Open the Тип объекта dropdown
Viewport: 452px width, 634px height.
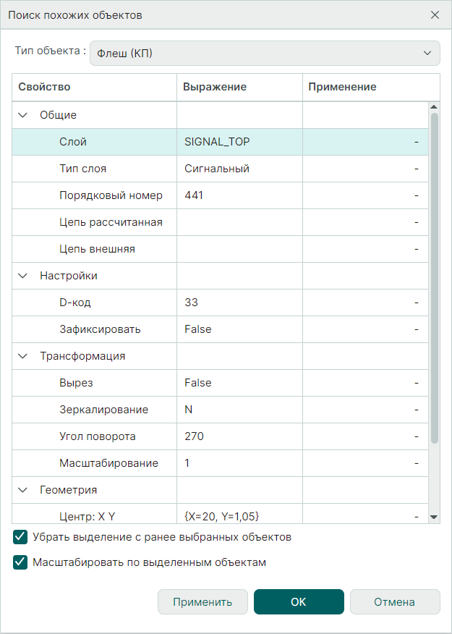tap(265, 54)
